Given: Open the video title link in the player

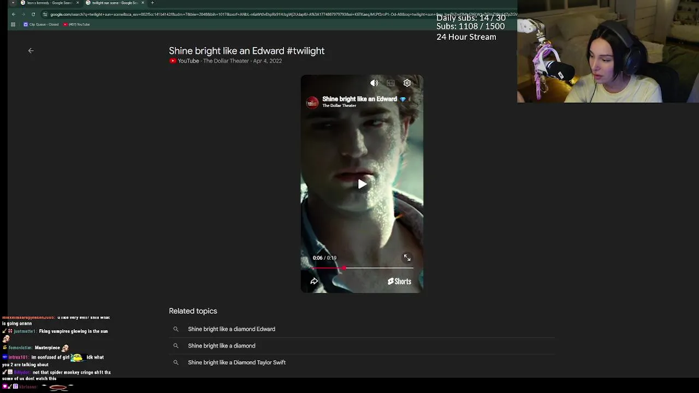Looking at the screenshot, I should click(359, 99).
